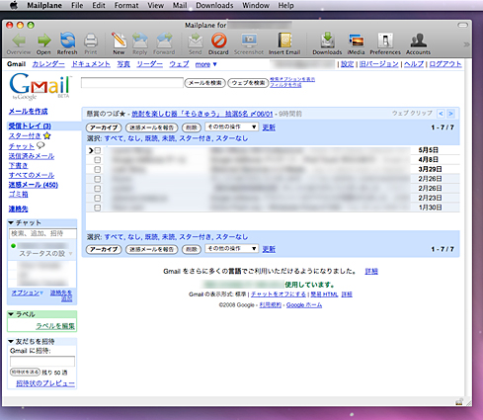The image size is (483, 420).
Task: Open the Mail menu
Action: 180,5
